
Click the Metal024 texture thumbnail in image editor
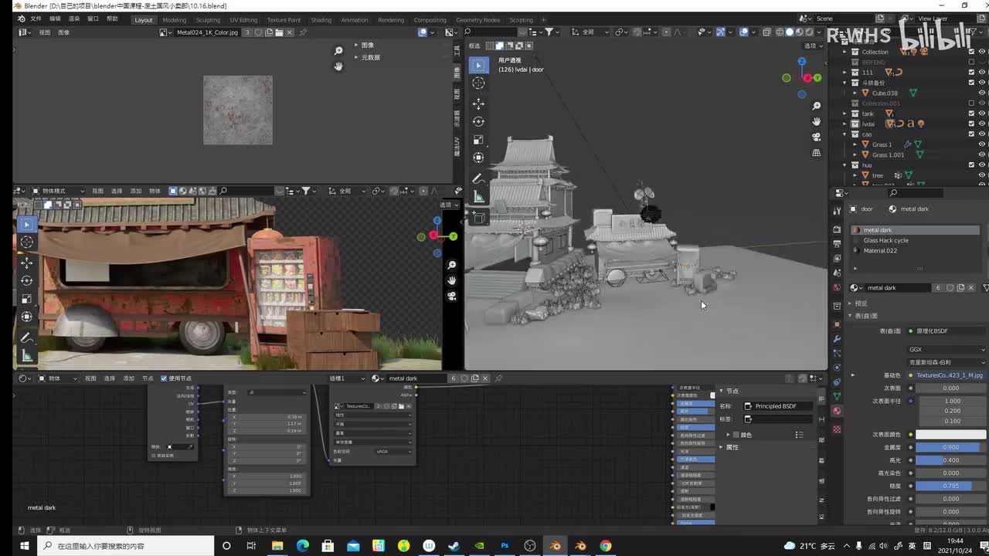pyautogui.click(x=238, y=110)
